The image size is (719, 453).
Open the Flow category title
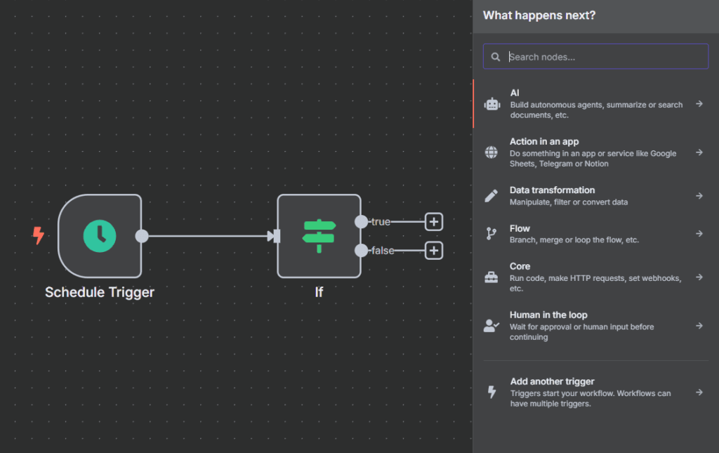520,228
